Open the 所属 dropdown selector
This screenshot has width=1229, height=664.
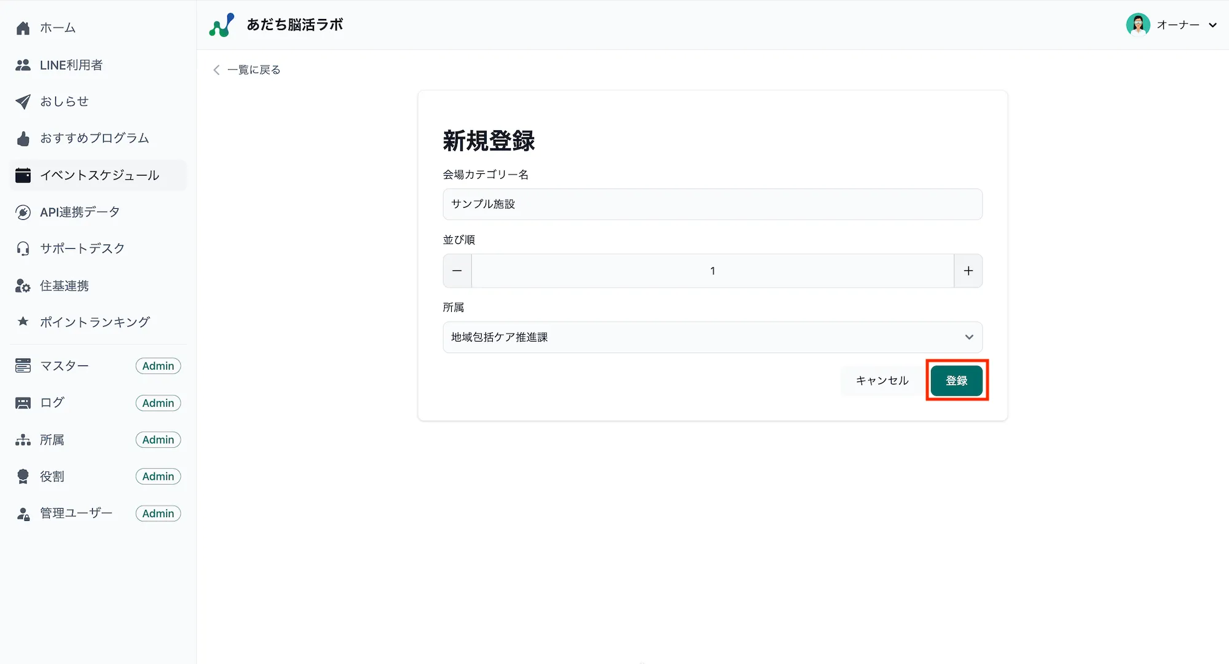tap(712, 337)
